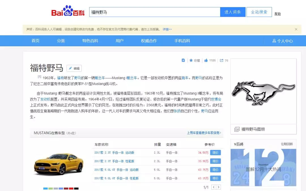
Task: Click the MUSTANG在售车型 section heading
Action: tap(49, 133)
